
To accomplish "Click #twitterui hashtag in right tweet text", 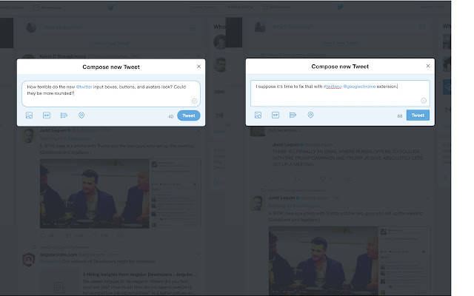I will (333, 87).
